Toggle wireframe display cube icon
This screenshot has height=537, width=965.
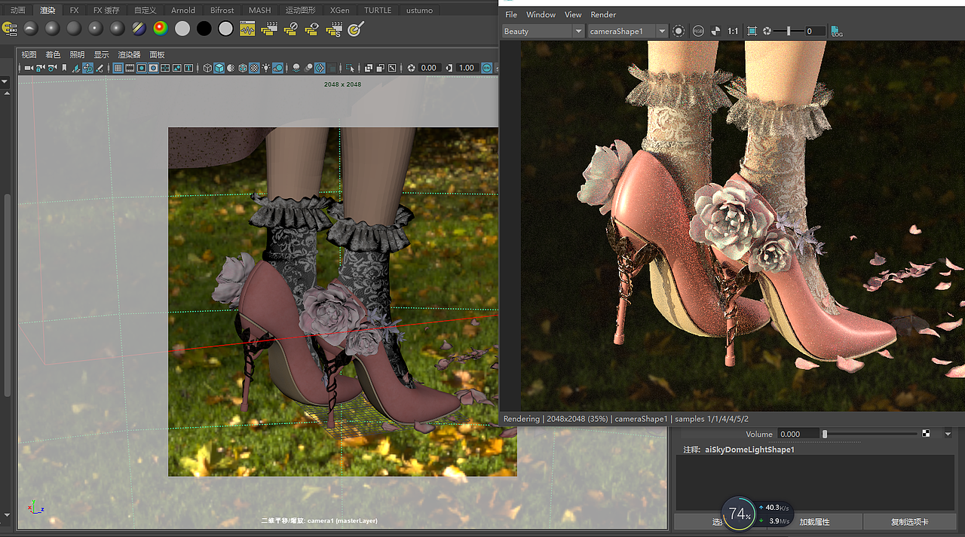(x=208, y=68)
